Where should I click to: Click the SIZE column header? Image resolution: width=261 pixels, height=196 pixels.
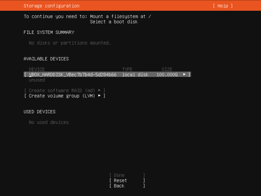[x=167, y=69]
